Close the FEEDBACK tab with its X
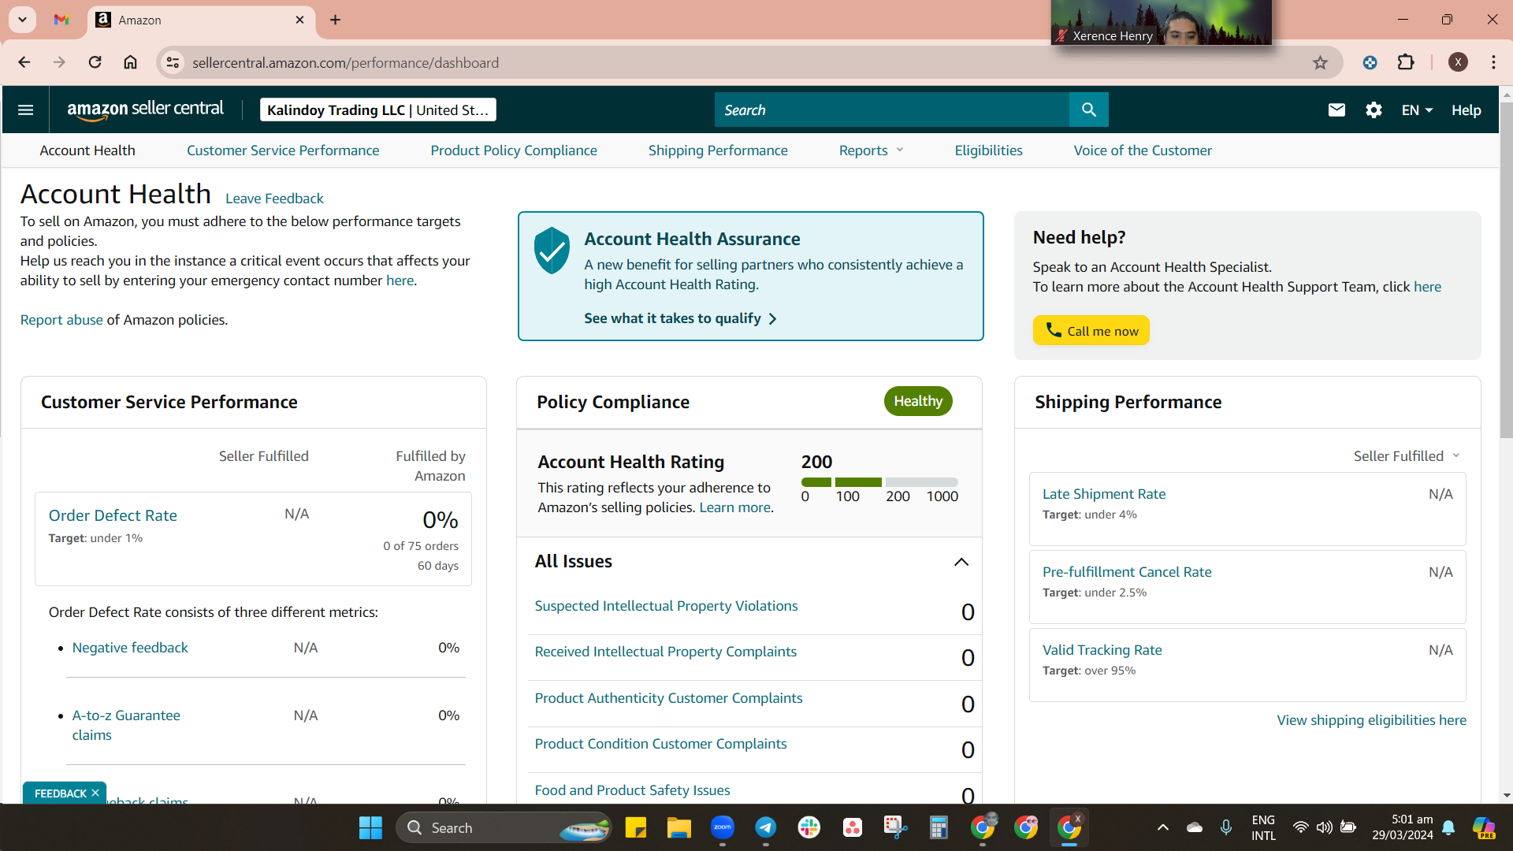Viewport: 1513px width, 851px height. [x=95, y=793]
